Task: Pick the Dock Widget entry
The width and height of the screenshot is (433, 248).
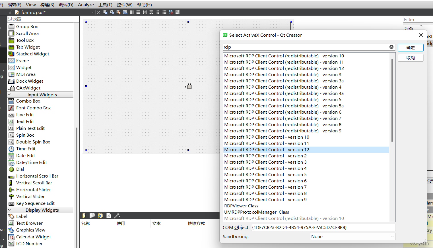Action: [30, 81]
